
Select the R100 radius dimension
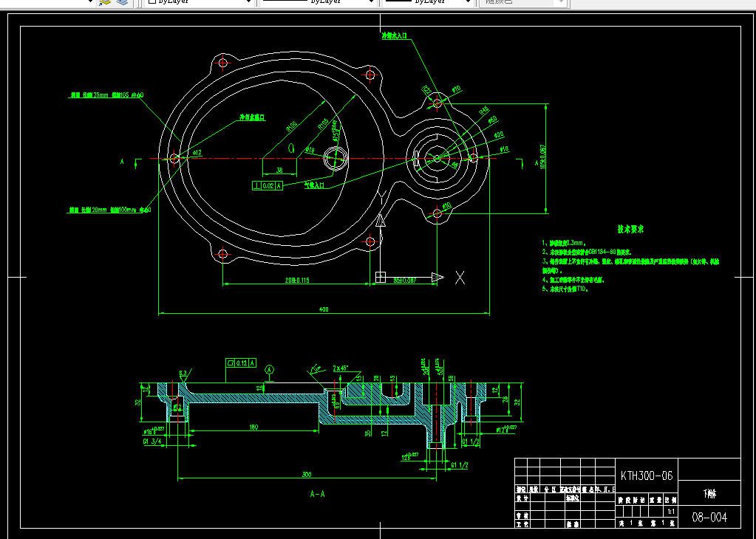[292, 126]
